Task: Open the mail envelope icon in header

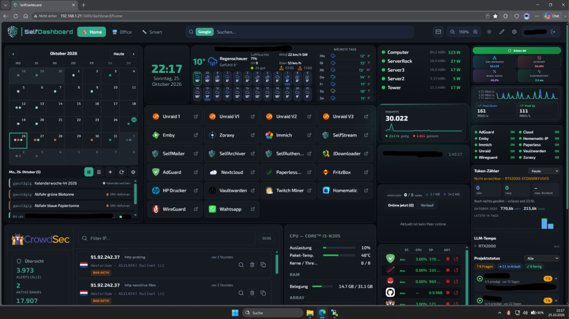Action: tap(438, 32)
